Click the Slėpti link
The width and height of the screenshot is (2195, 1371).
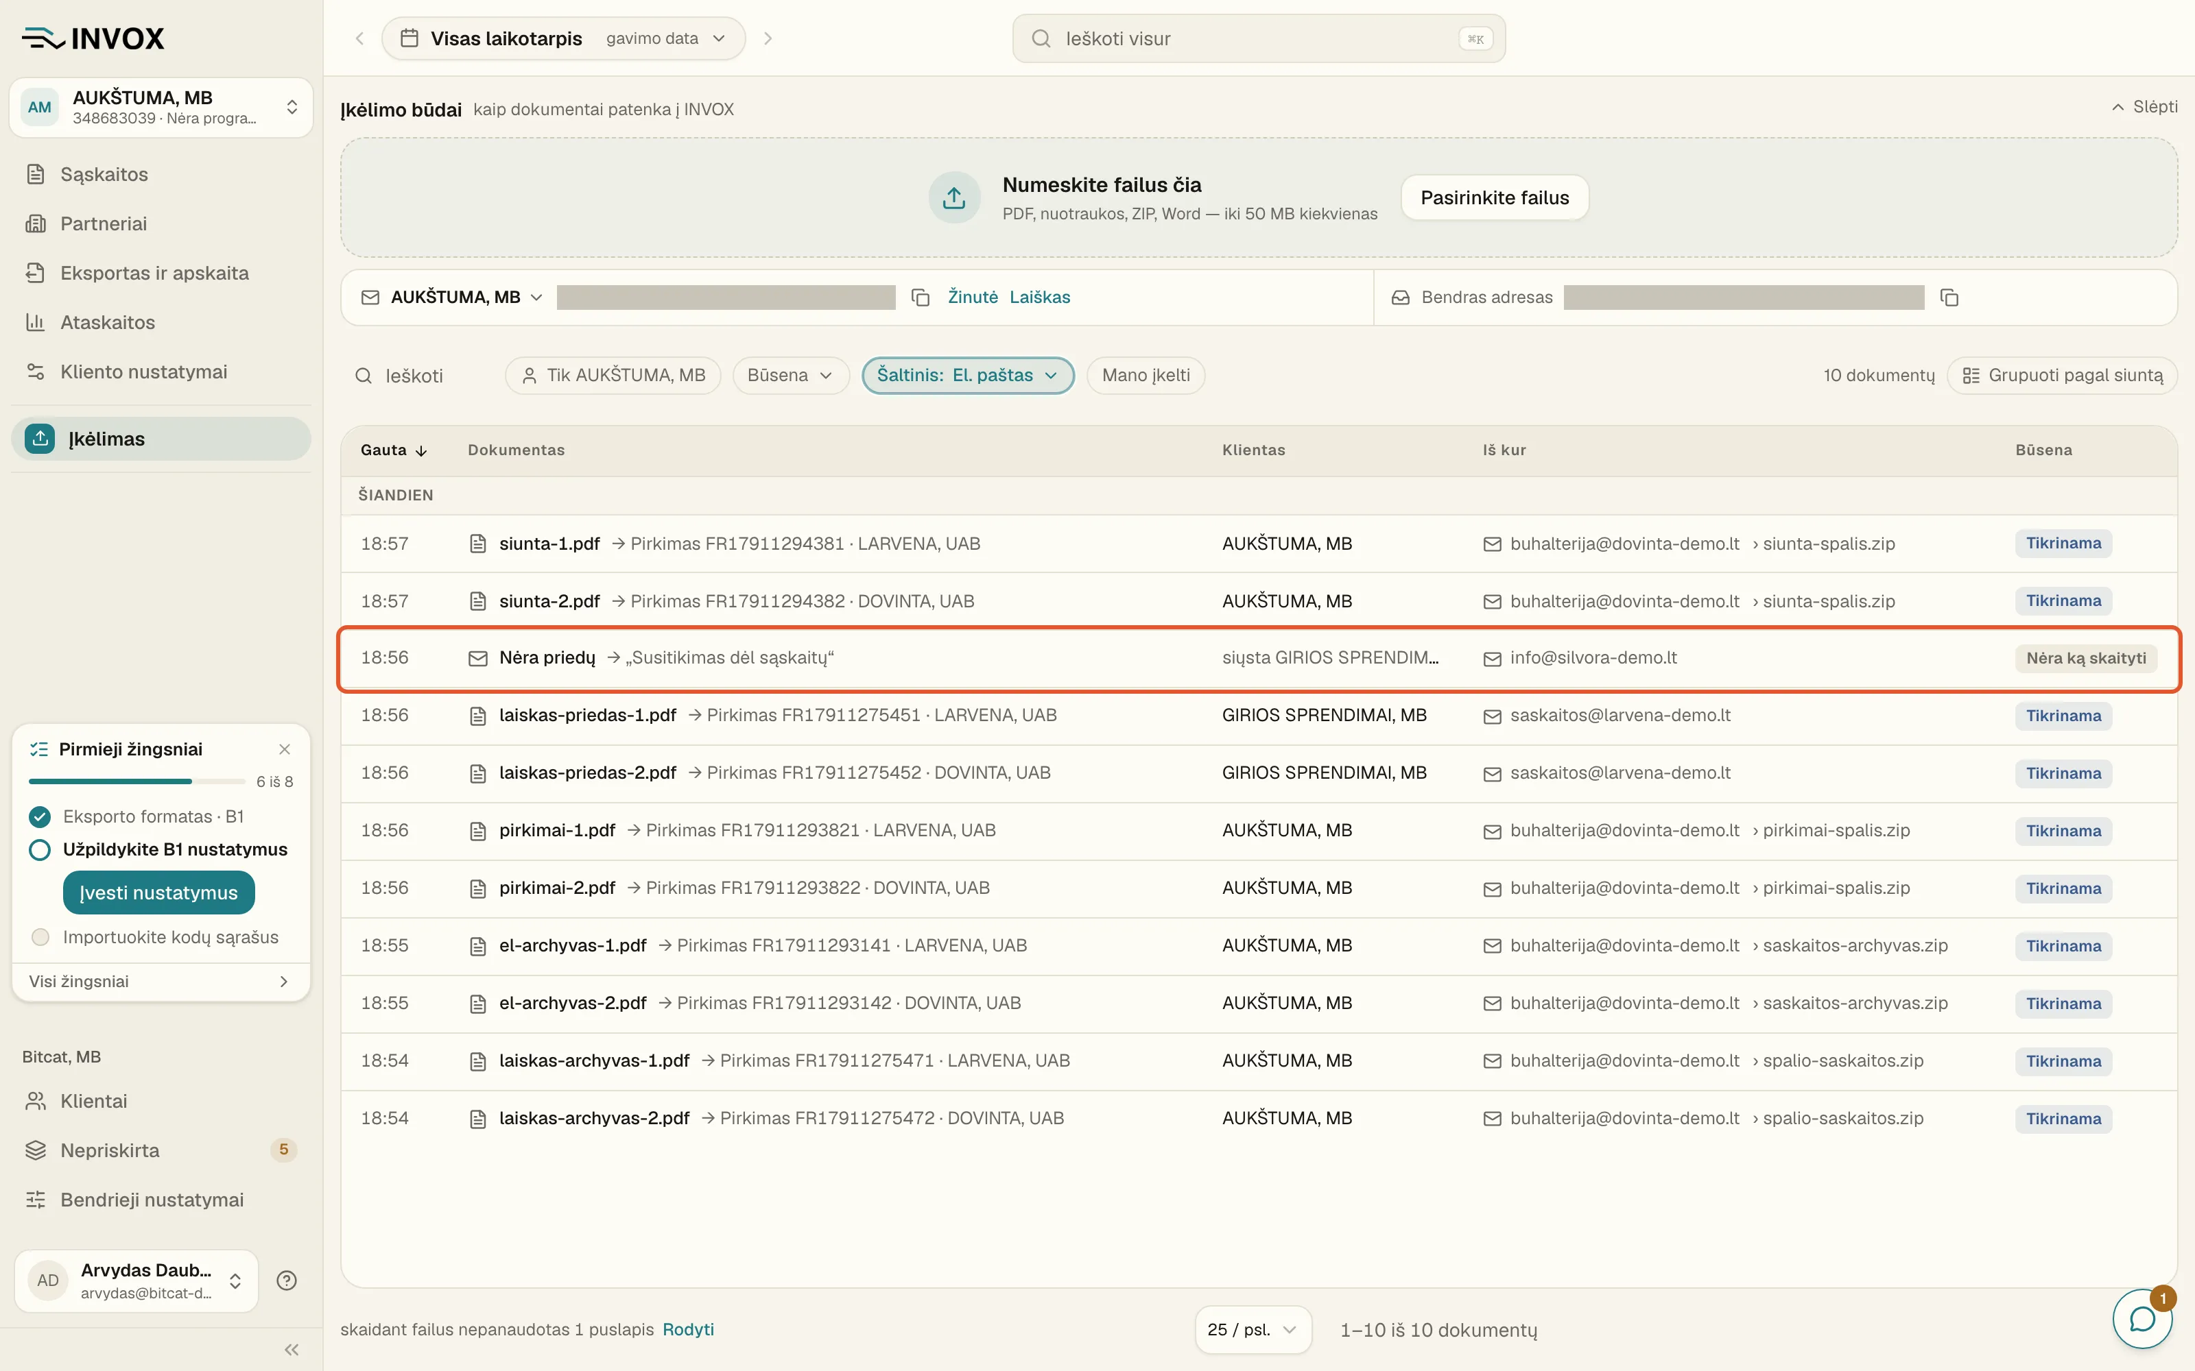2144,107
